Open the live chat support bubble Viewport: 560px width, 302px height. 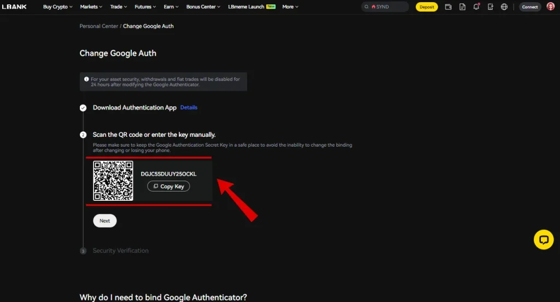pyautogui.click(x=544, y=240)
